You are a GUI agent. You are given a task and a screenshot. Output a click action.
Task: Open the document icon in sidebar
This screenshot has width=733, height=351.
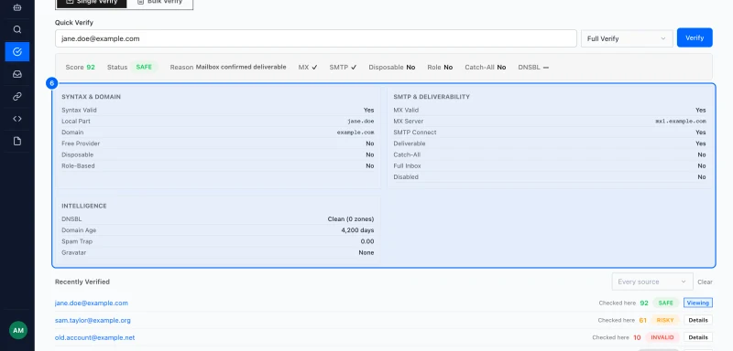(17, 142)
